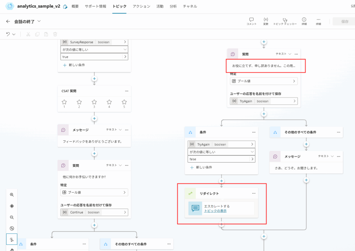Viewport: 355px width, 251px height.
Task: Open the アクション tab
Action: point(141,6)
